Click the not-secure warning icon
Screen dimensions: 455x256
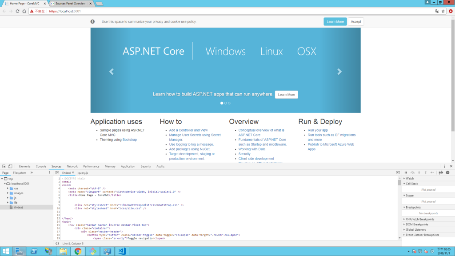[32, 11]
